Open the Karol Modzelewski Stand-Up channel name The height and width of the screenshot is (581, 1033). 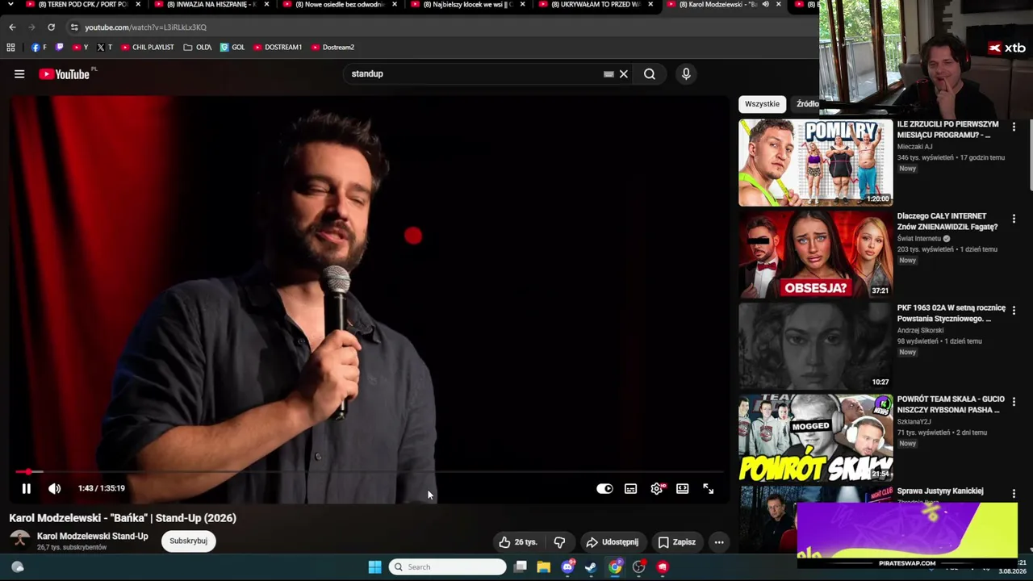(x=93, y=536)
